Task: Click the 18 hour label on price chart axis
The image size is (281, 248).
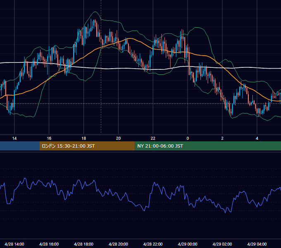Action: 84,138
